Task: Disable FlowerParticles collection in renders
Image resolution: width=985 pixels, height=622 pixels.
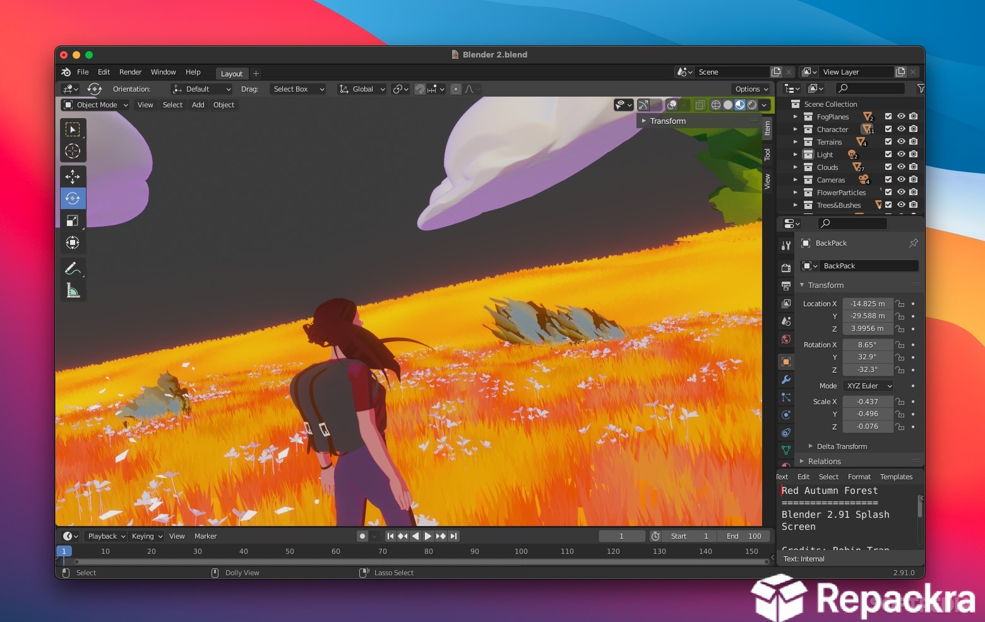Action: click(x=913, y=192)
